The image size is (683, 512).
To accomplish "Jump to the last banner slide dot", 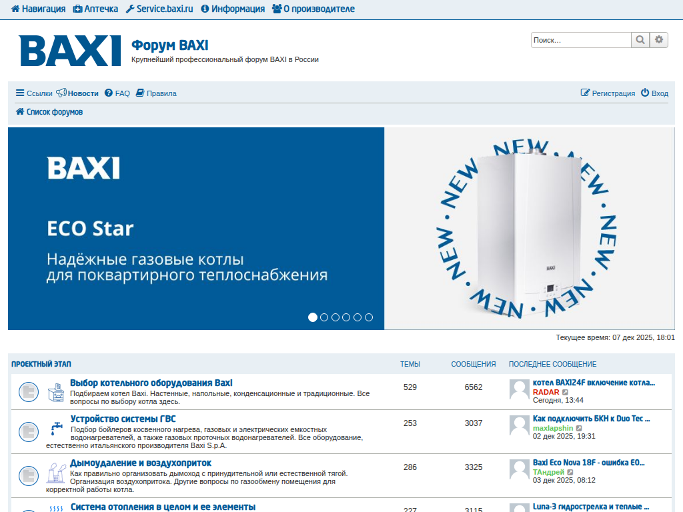I will pyautogui.click(x=369, y=317).
